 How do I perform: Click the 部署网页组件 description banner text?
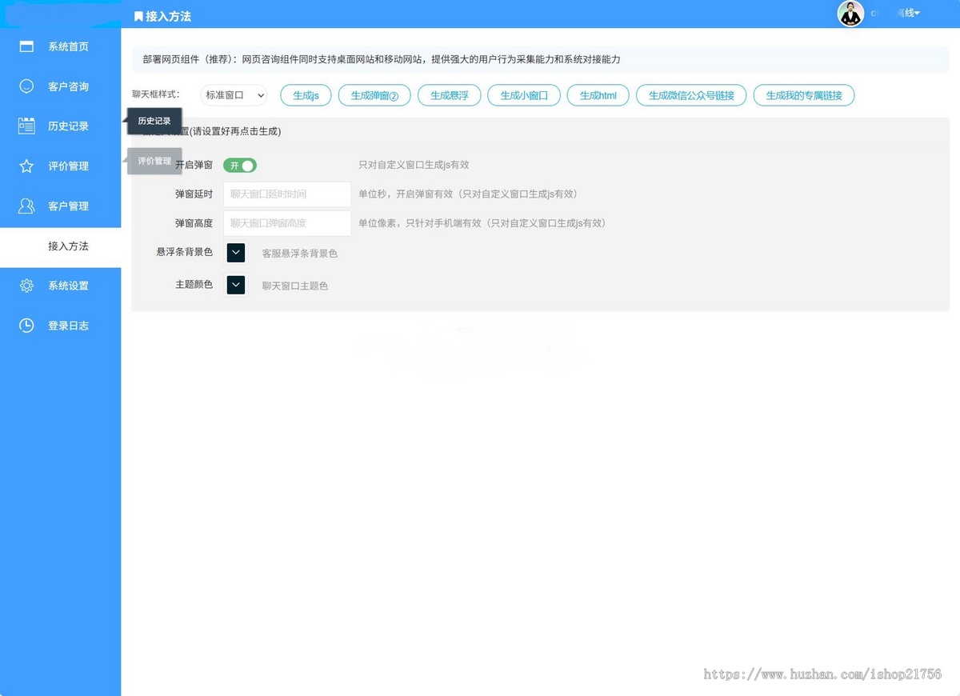point(382,59)
